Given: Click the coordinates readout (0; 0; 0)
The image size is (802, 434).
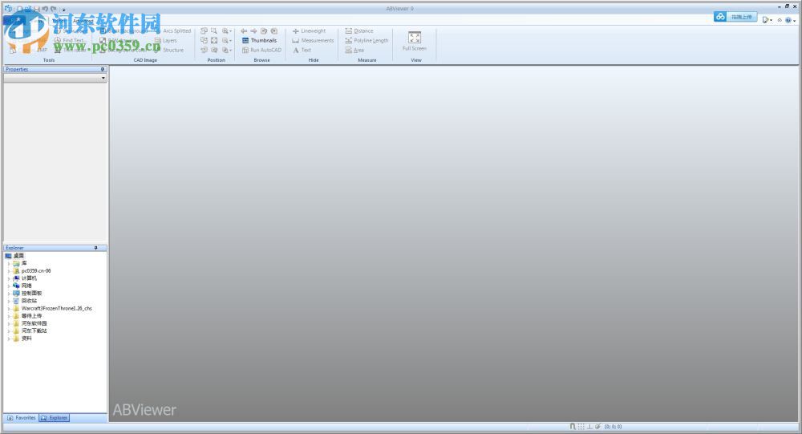Looking at the screenshot, I should point(613,426).
